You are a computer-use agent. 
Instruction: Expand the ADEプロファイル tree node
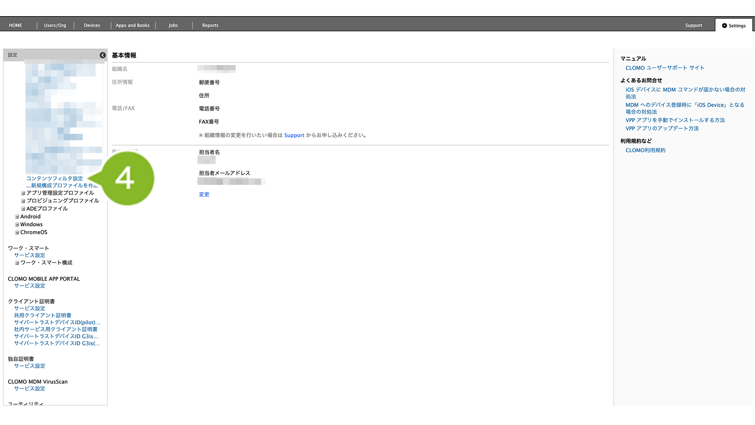tap(23, 209)
